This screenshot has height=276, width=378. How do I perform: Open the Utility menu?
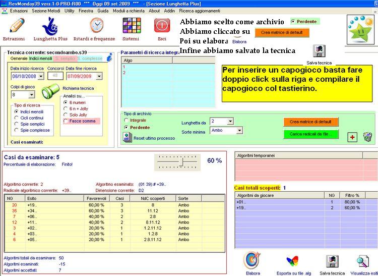click(70, 11)
